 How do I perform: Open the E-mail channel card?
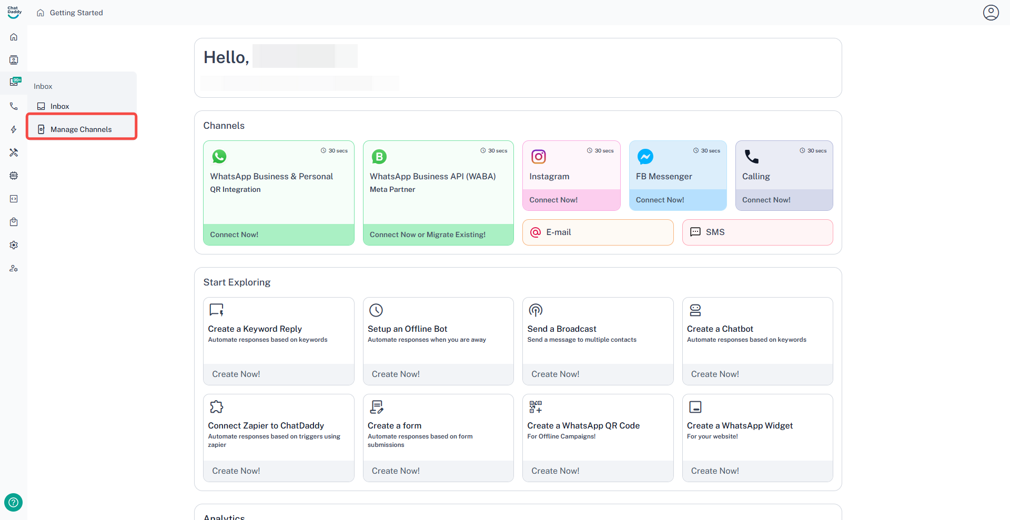(598, 232)
